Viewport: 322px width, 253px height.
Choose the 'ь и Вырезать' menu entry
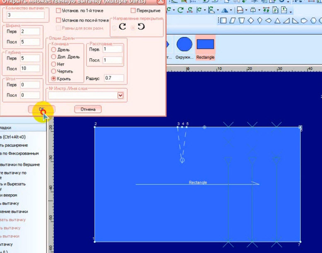13,184
